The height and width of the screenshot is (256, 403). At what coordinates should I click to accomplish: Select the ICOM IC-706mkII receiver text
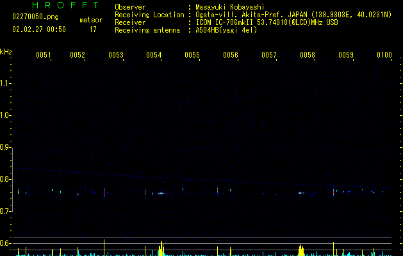tap(267, 22)
